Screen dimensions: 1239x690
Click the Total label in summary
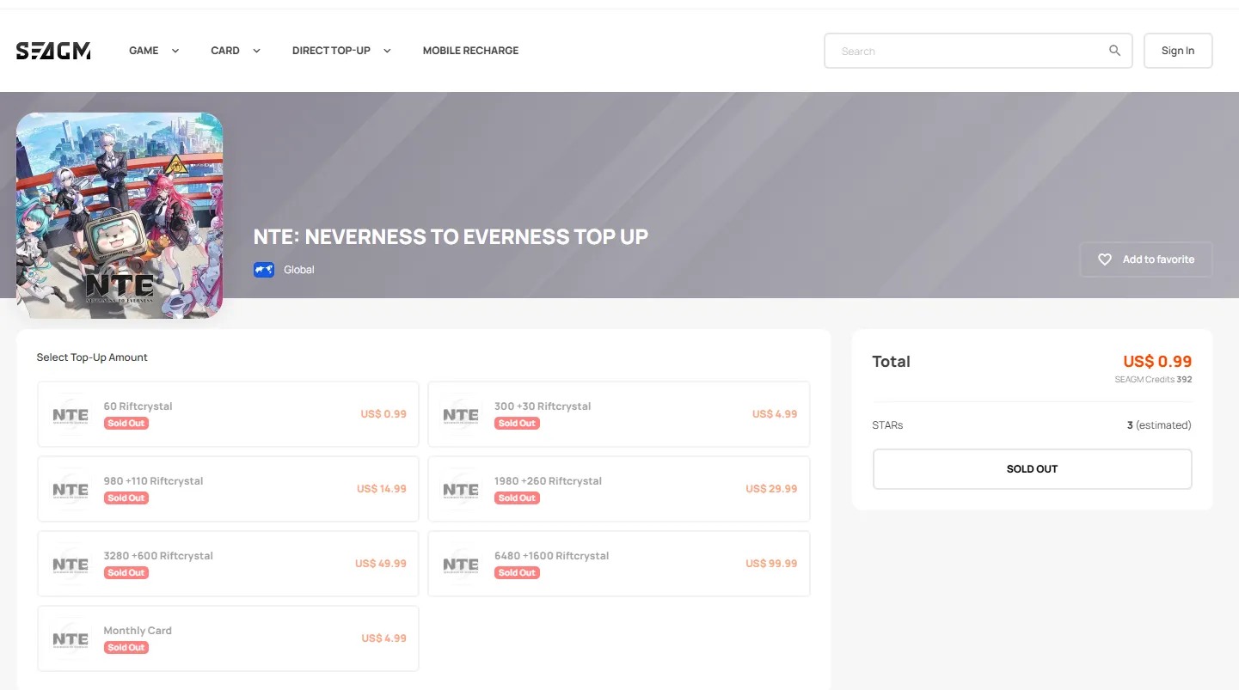pyautogui.click(x=891, y=362)
